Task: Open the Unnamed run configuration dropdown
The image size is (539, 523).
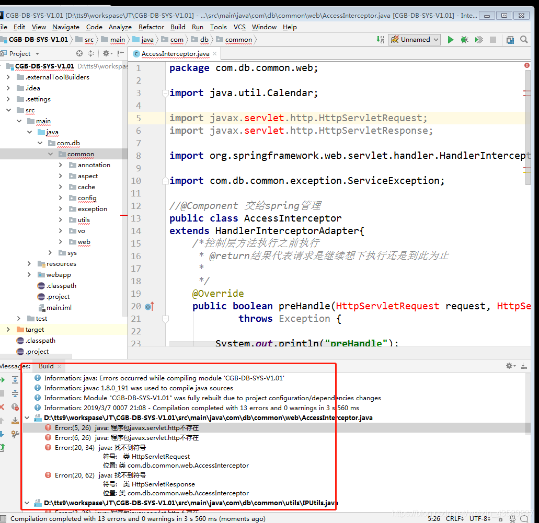Action: (415, 40)
